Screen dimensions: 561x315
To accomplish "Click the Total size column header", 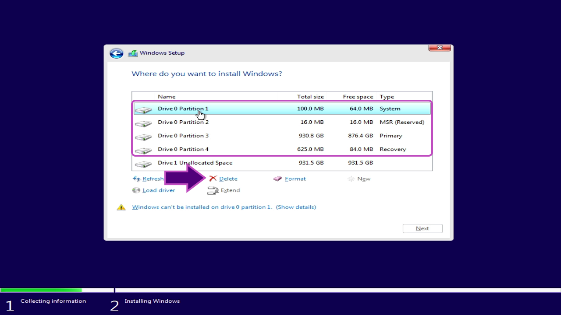I will click(x=310, y=97).
